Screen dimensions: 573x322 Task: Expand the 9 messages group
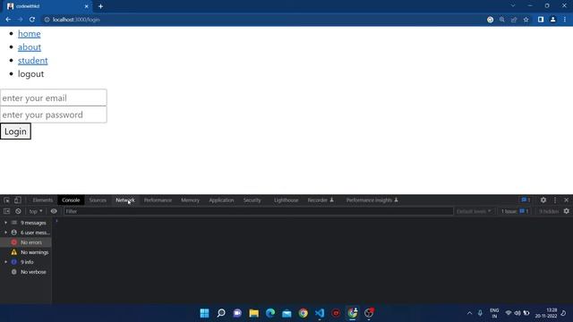tap(5, 223)
